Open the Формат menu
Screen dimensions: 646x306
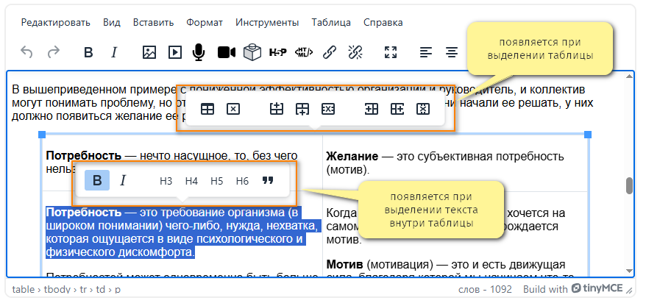(205, 22)
